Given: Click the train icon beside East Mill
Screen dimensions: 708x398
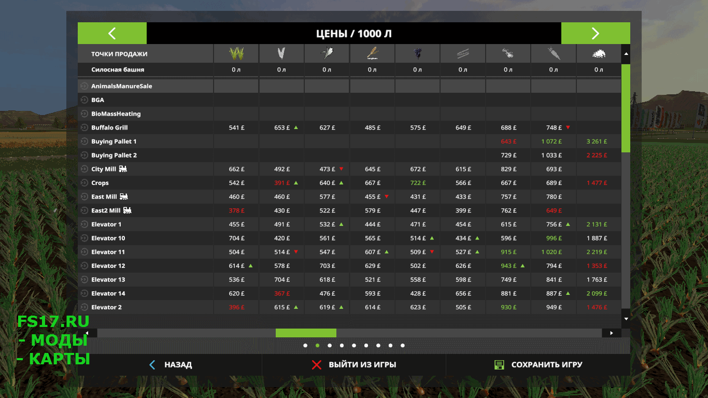Looking at the screenshot, I should 124,196.
